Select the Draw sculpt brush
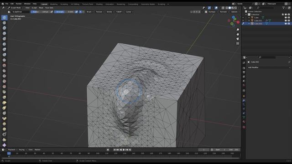The width and height of the screenshot is (292, 164). tap(4, 18)
